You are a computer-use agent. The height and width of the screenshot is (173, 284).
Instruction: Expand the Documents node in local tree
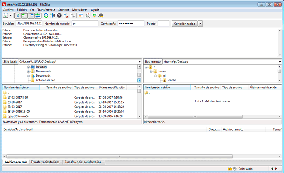click(x=28, y=72)
